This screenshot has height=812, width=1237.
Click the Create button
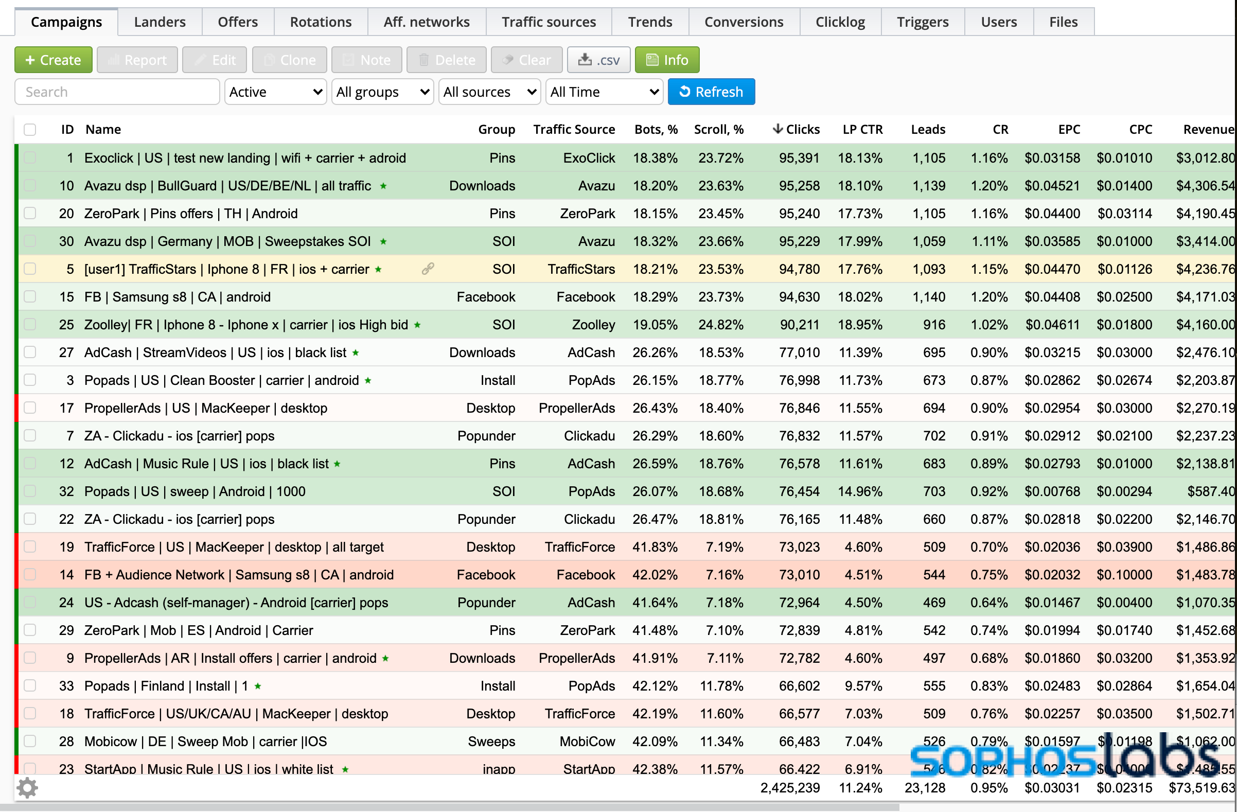coord(53,59)
